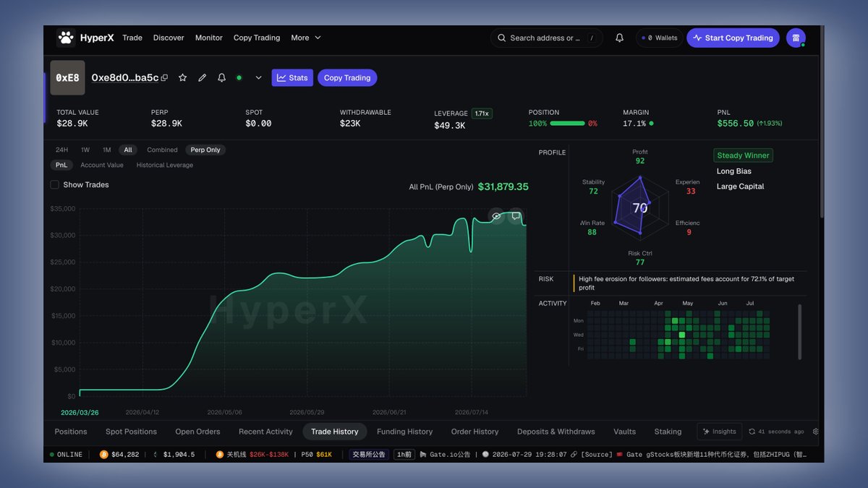Viewport: 868px width, 488px height.
Task: Expand the chevron next to the wallet status dot
Action: tap(259, 78)
